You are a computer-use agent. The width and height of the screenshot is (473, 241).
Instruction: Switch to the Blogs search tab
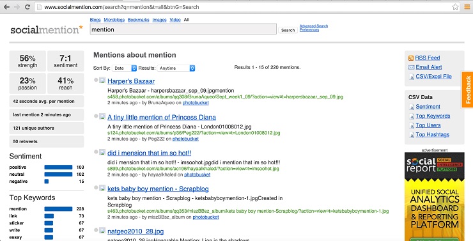pos(95,20)
